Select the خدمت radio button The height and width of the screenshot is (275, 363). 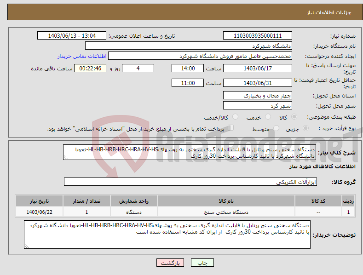[x=268, y=117]
